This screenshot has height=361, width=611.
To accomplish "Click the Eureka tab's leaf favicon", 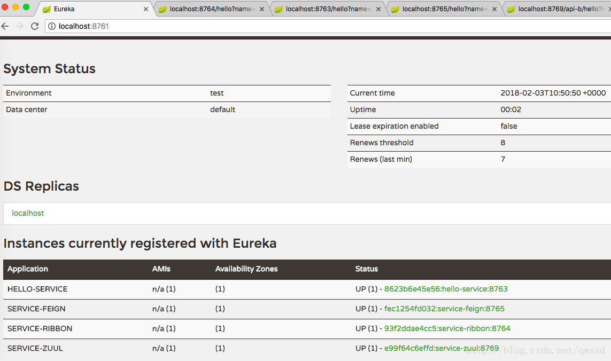I will point(47,9).
